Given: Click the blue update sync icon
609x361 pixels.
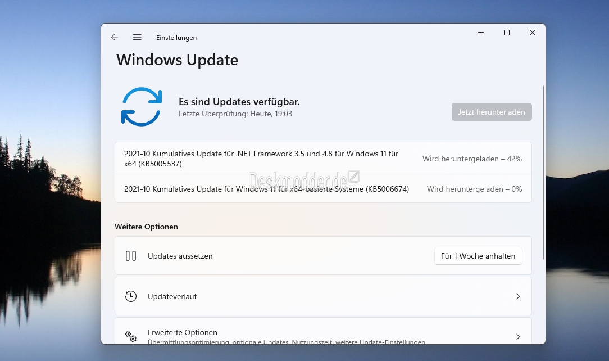Looking at the screenshot, I should [x=142, y=107].
